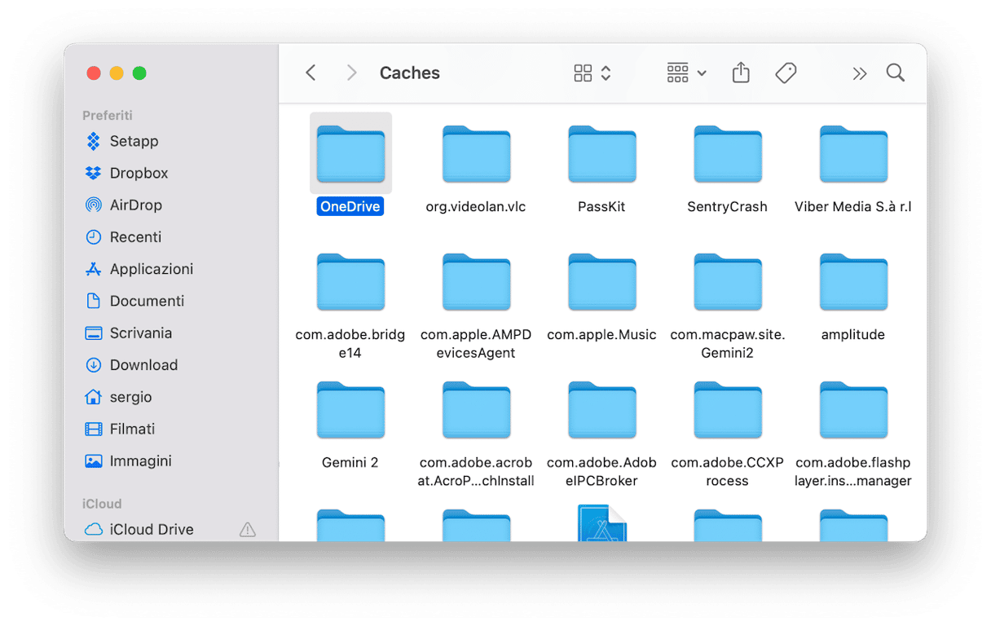
Task: Click the iCloud section header
Action: point(102,504)
